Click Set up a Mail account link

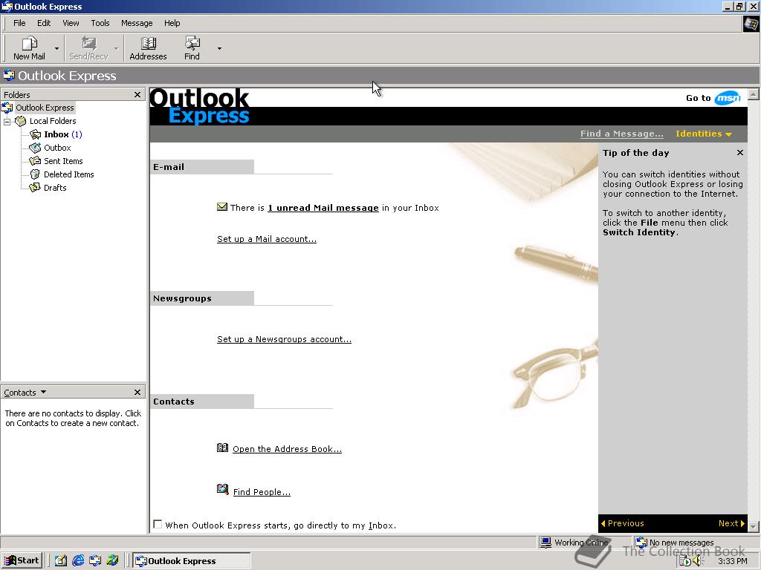point(267,239)
